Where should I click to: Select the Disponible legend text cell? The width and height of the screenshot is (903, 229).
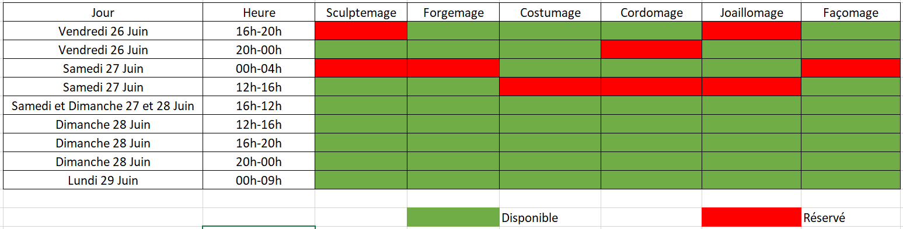point(550,217)
